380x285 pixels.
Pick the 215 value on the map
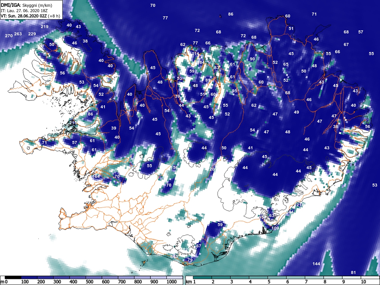pos(73,123)
